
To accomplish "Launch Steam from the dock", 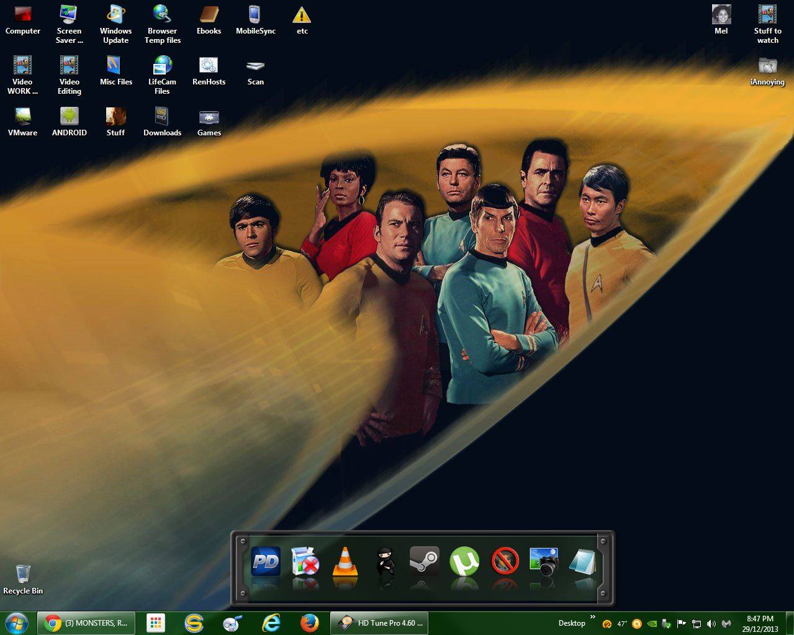I will 425,562.
